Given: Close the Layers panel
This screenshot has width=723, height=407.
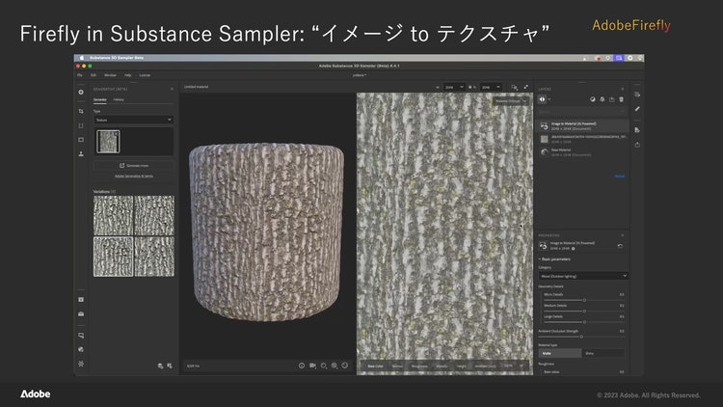Looking at the screenshot, I should (x=623, y=89).
